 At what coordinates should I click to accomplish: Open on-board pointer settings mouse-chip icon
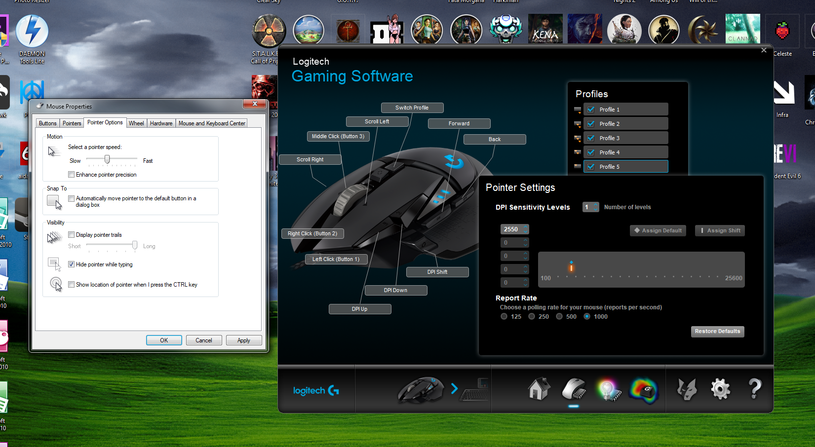[x=574, y=389]
